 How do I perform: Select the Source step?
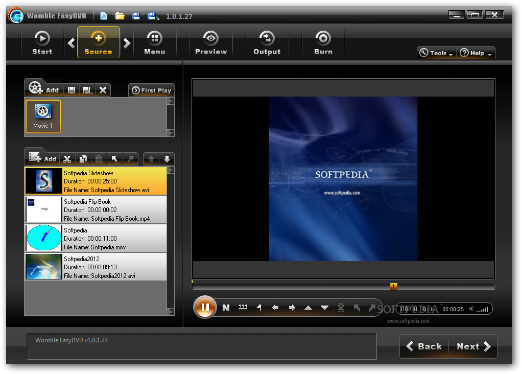98,42
